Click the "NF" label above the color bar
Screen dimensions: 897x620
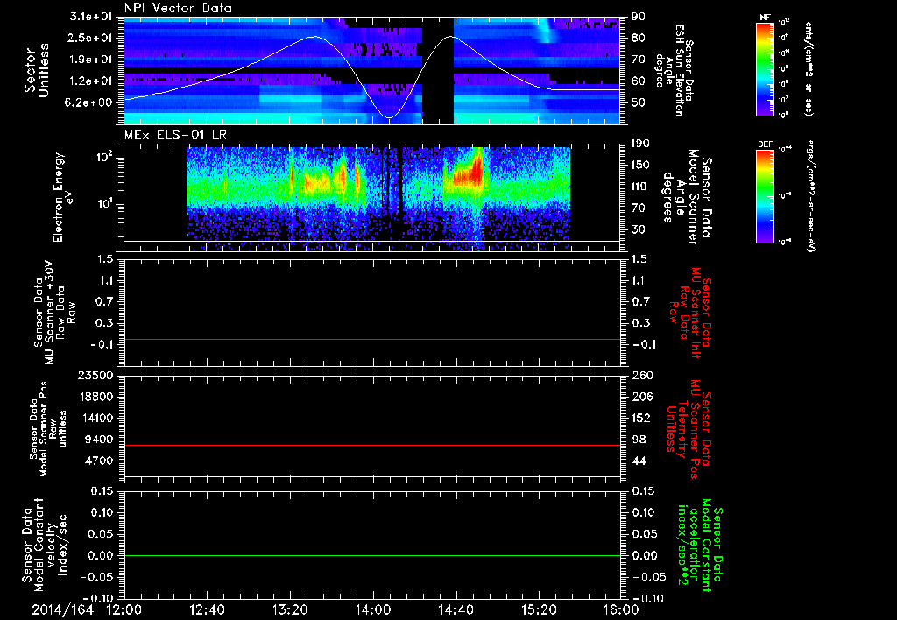click(766, 18)
